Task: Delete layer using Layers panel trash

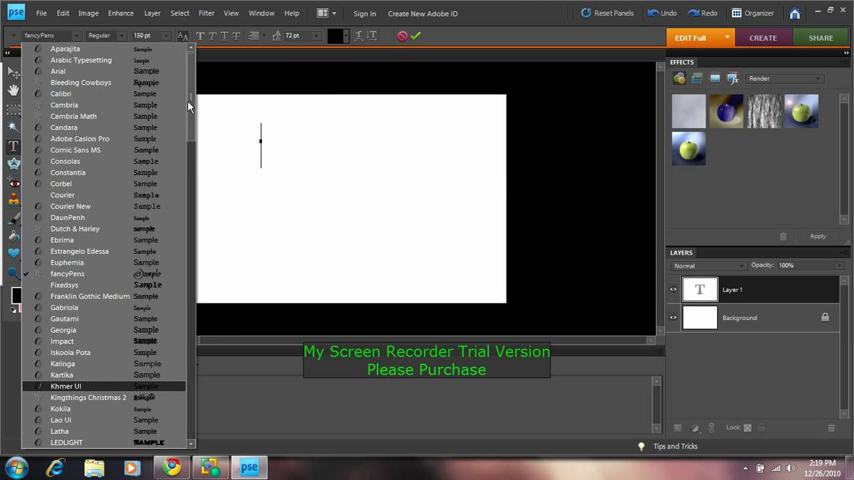Action: [831, 428]
